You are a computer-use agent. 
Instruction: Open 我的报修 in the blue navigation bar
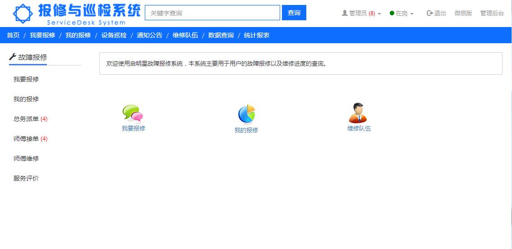click(78, 35)
